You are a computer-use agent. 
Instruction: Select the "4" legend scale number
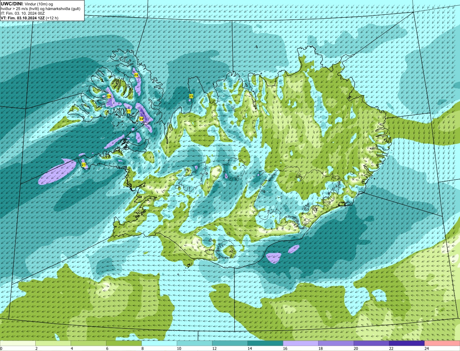72,348
